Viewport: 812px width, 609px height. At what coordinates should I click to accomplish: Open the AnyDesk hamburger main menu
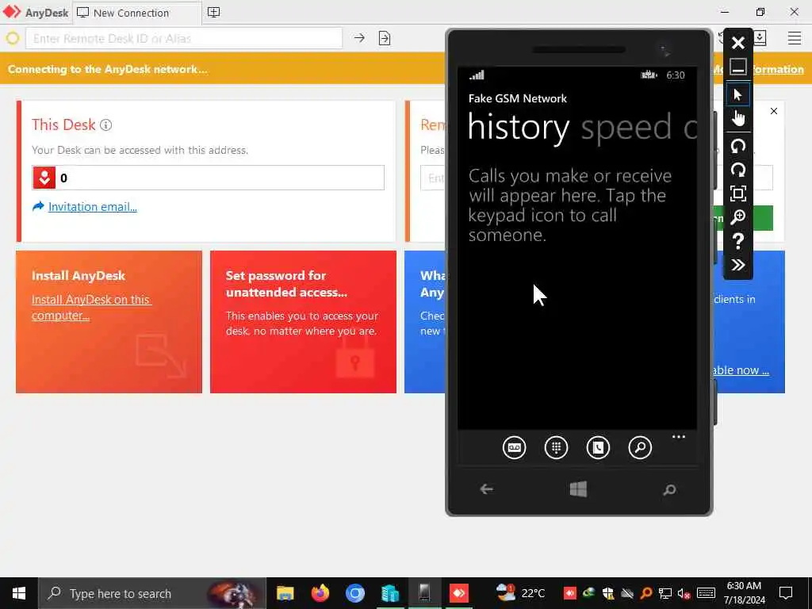click(795, 38)
